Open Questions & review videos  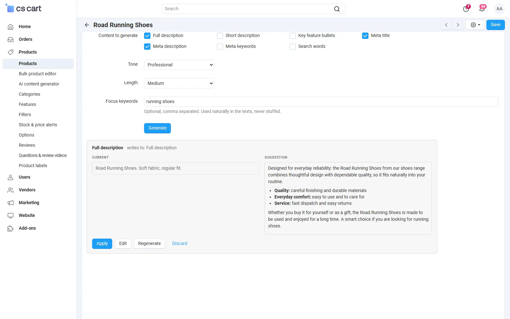(43, 155)
